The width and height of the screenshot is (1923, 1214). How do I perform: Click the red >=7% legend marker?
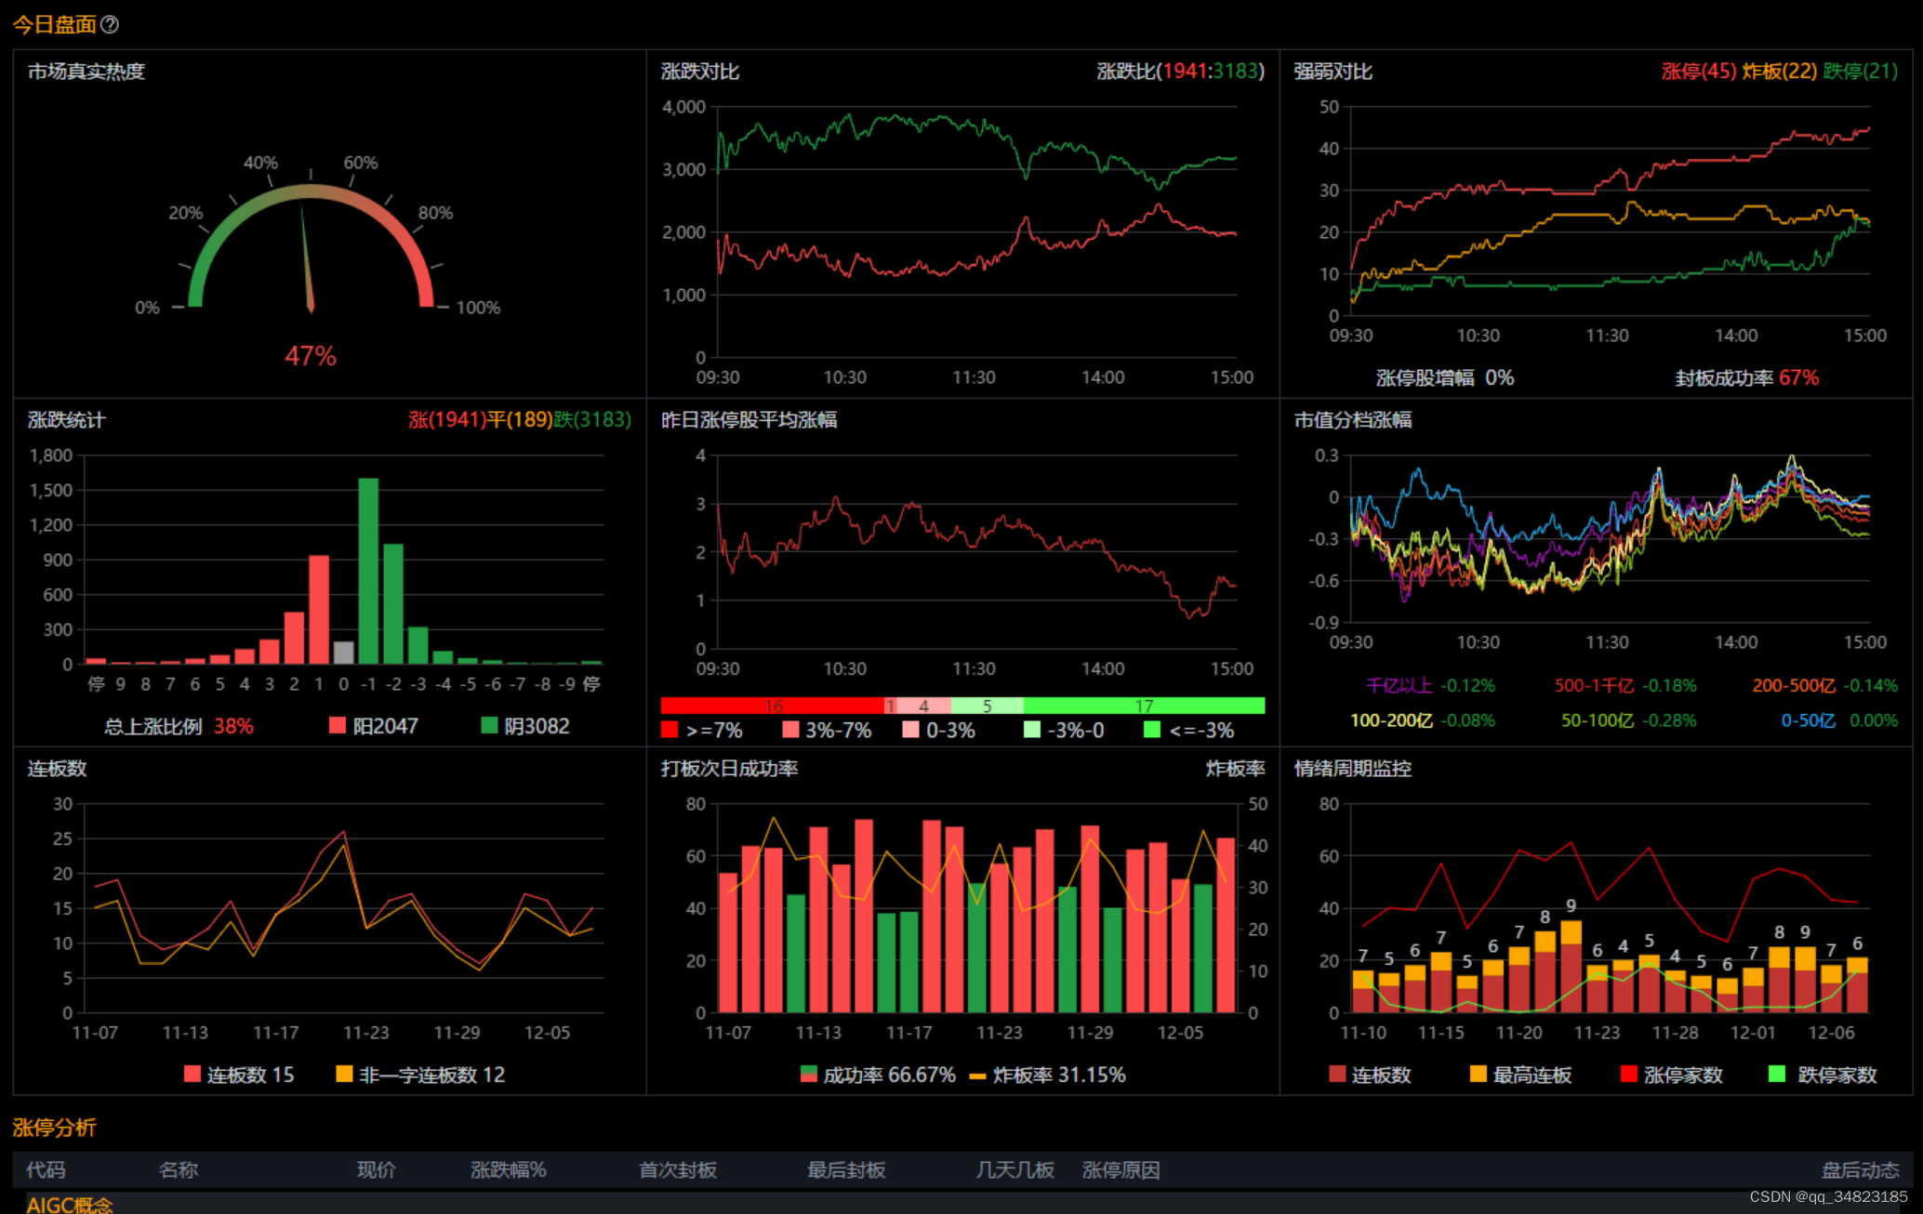coord(670,730)
